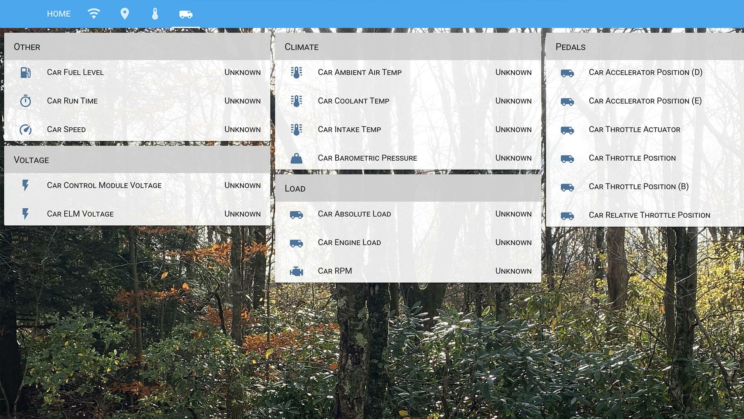Click the lightning bolt icon for Car Control Module Voltage
The width and height of the screenshot is (744, 419).
pos(26,185)
